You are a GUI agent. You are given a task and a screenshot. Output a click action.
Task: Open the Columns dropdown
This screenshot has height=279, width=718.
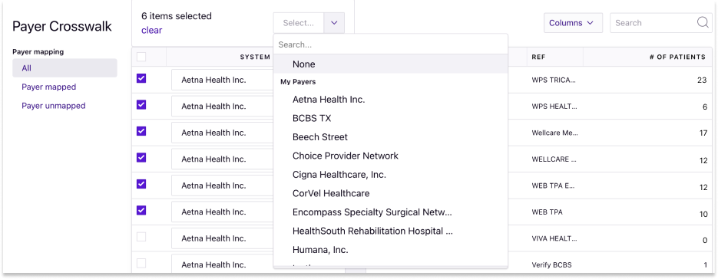click(573, 23)
